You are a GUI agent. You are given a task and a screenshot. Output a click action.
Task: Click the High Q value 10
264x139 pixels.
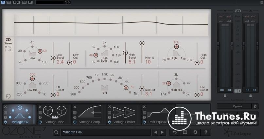[148, 62]
